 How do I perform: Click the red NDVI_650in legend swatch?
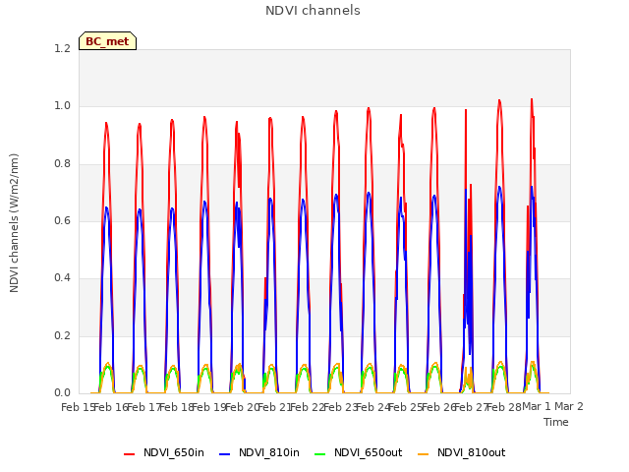click(x=129, y=454)
